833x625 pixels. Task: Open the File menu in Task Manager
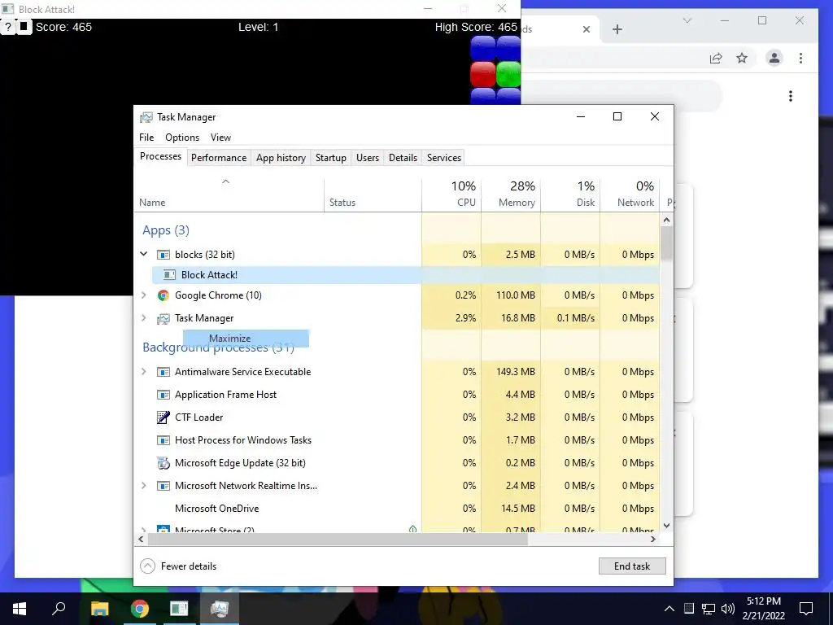point(146,137)
